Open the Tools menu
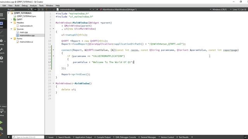248x139 pixels. [x=41, y=5]
